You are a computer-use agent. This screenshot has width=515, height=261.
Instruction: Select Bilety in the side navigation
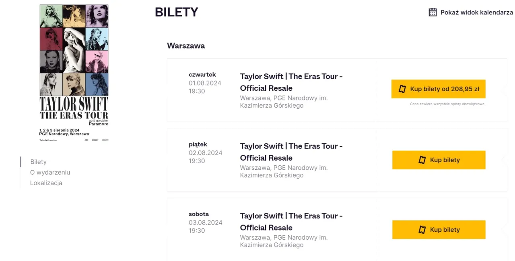39,162
